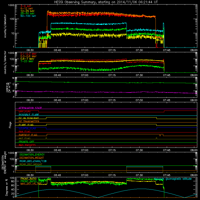
Task: Click the 0.1-0.3 MeV legend label
Action: pyautogui.click(x=28, y=54)
